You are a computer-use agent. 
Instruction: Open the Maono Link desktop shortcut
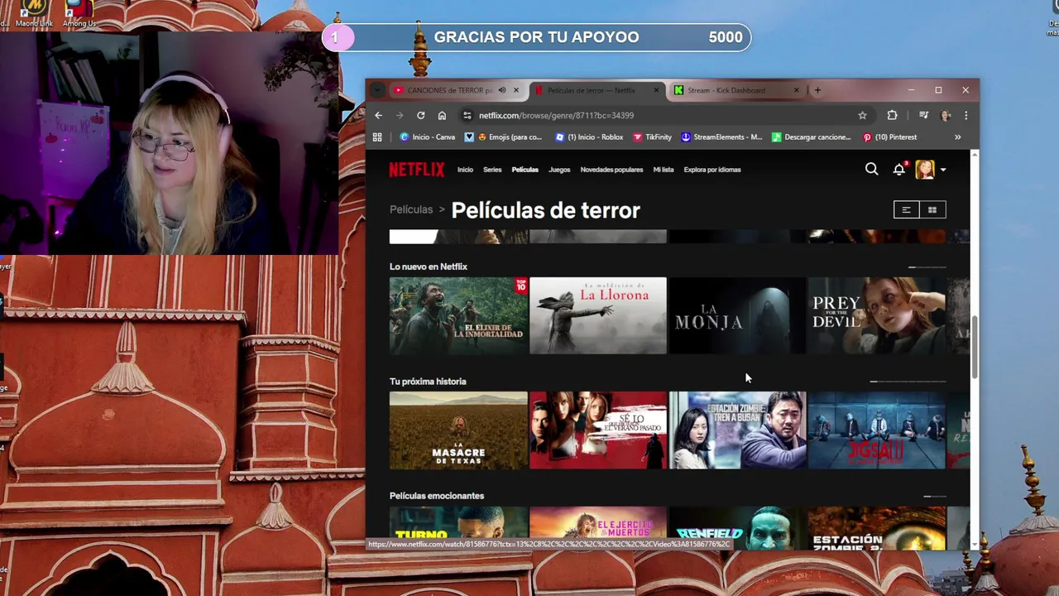(34, 13)
